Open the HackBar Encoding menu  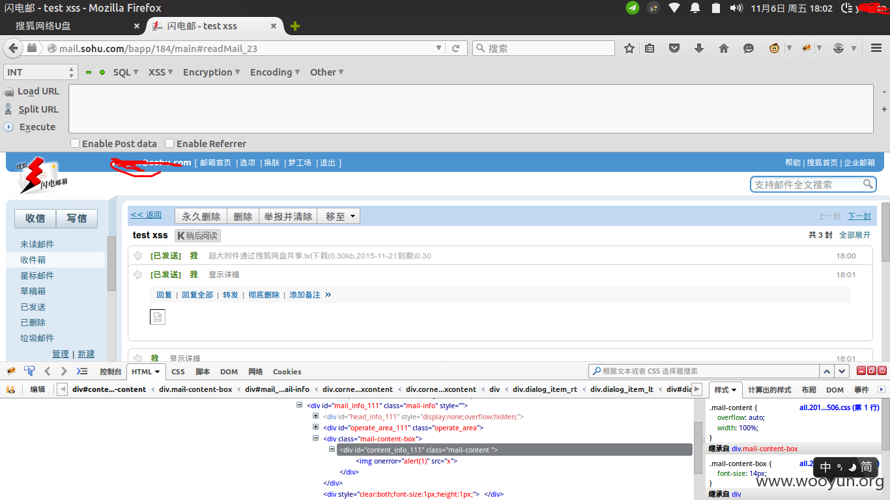pyautogui.click(x=275, y=72)
